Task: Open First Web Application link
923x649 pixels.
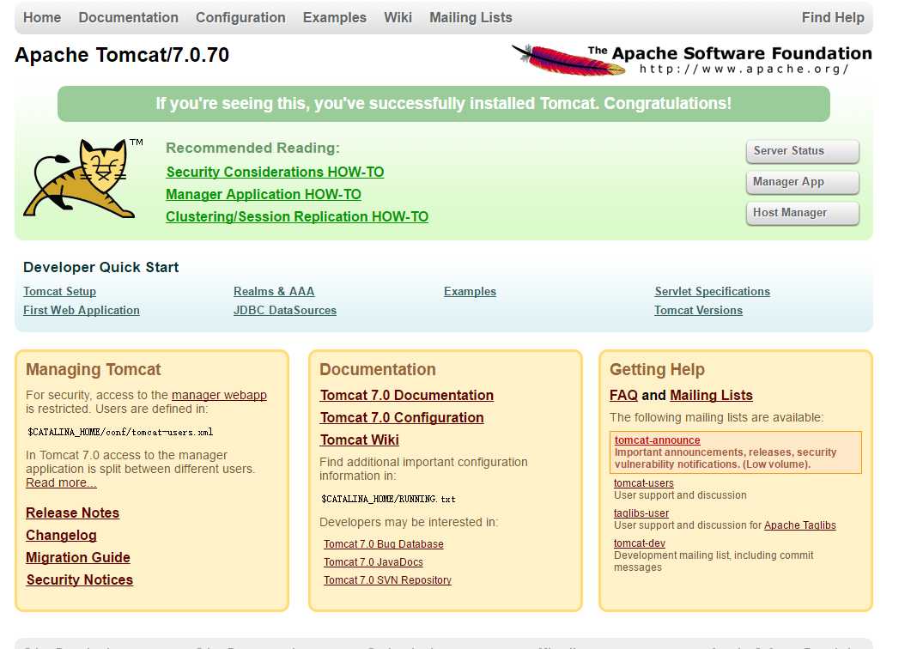Action: tap(82, 310)
